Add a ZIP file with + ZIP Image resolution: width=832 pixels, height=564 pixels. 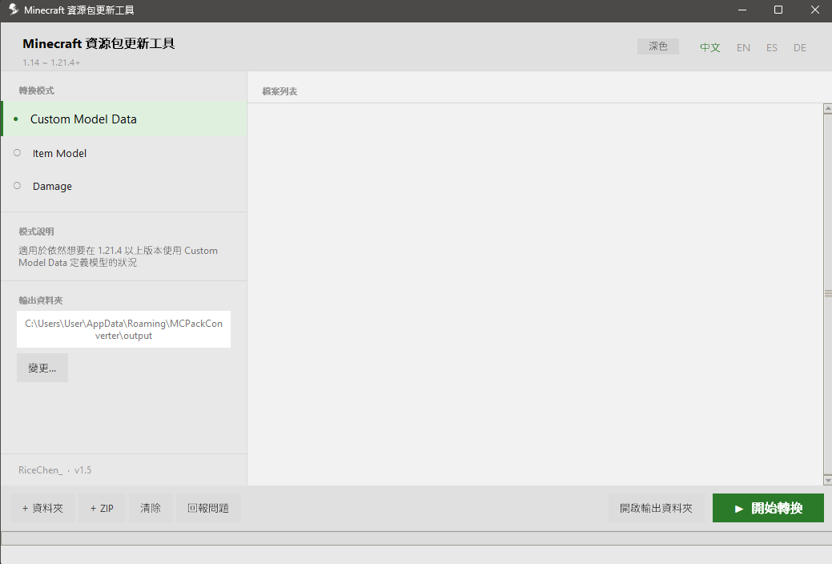[x=102, y=508]
